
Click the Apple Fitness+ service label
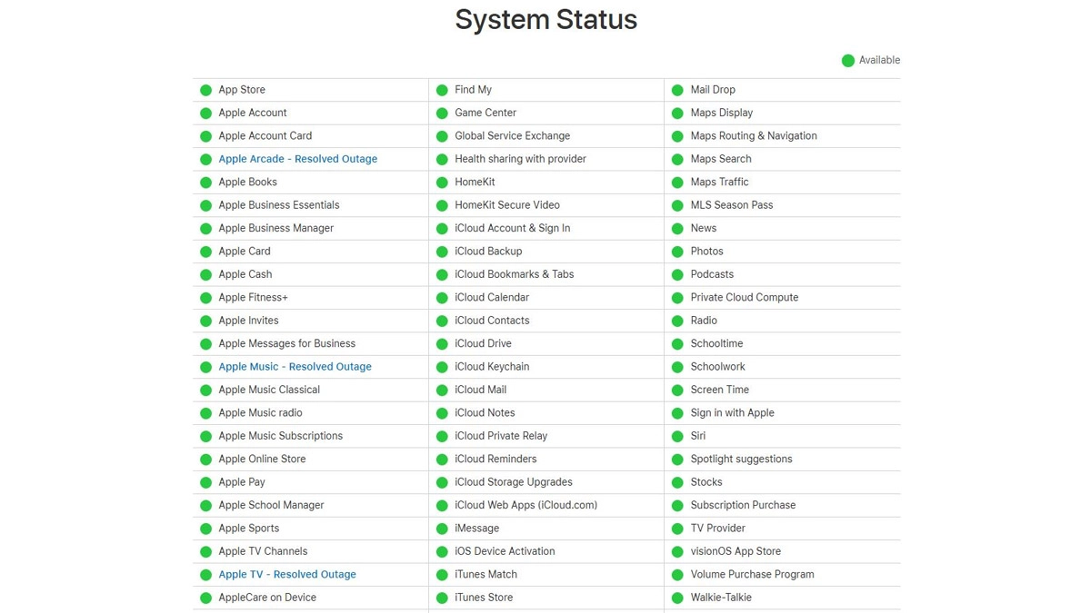click(253, 297)
